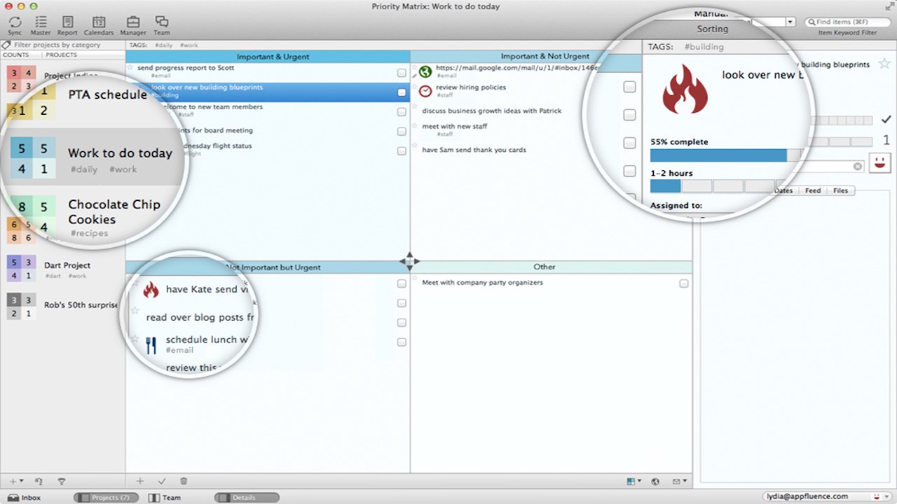This screenshot has height=504, width=897.
Task: Select 'meet with new staff' item
Action: [454, 127]
